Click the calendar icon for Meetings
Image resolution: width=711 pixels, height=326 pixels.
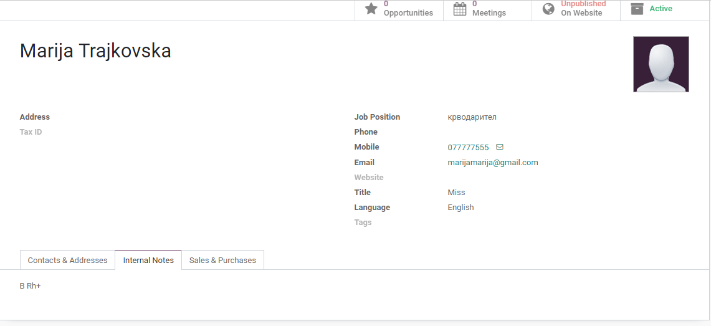point(460,9)
